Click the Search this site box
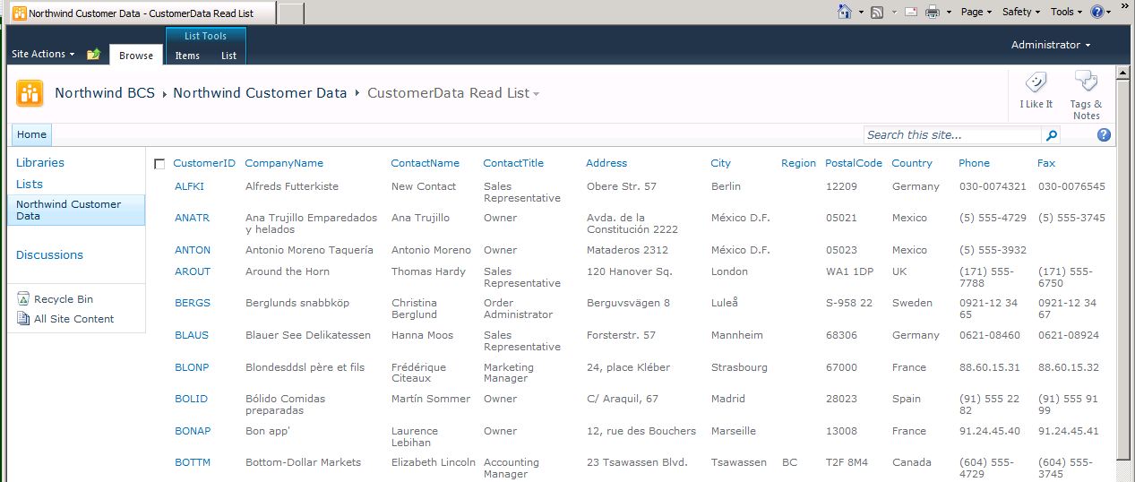The height and width of the screenshot is (482, 1135). [x=952, y=135]
